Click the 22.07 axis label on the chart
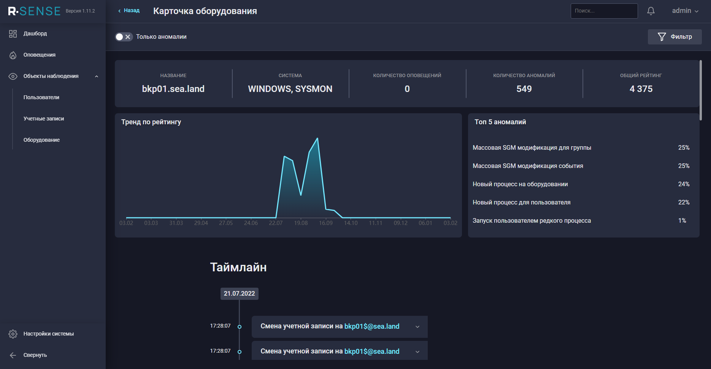 coord(276,223)
